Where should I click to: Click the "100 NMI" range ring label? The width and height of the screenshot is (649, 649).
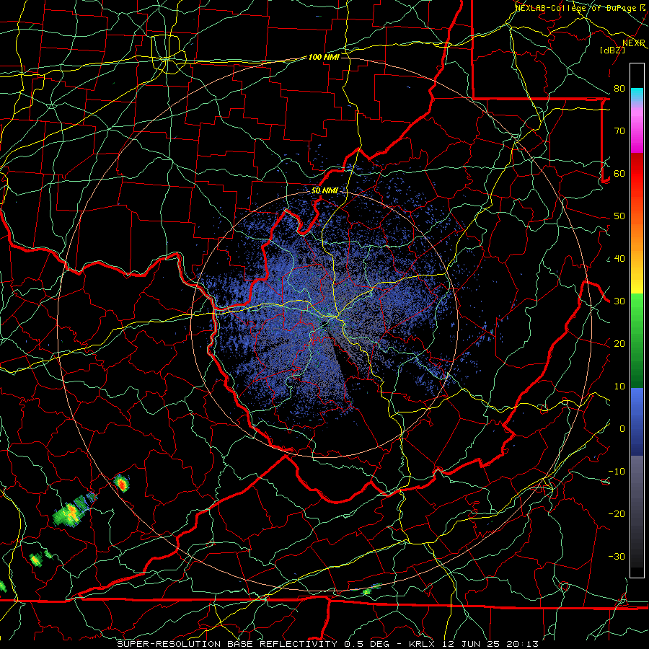(x=324, y=57)
